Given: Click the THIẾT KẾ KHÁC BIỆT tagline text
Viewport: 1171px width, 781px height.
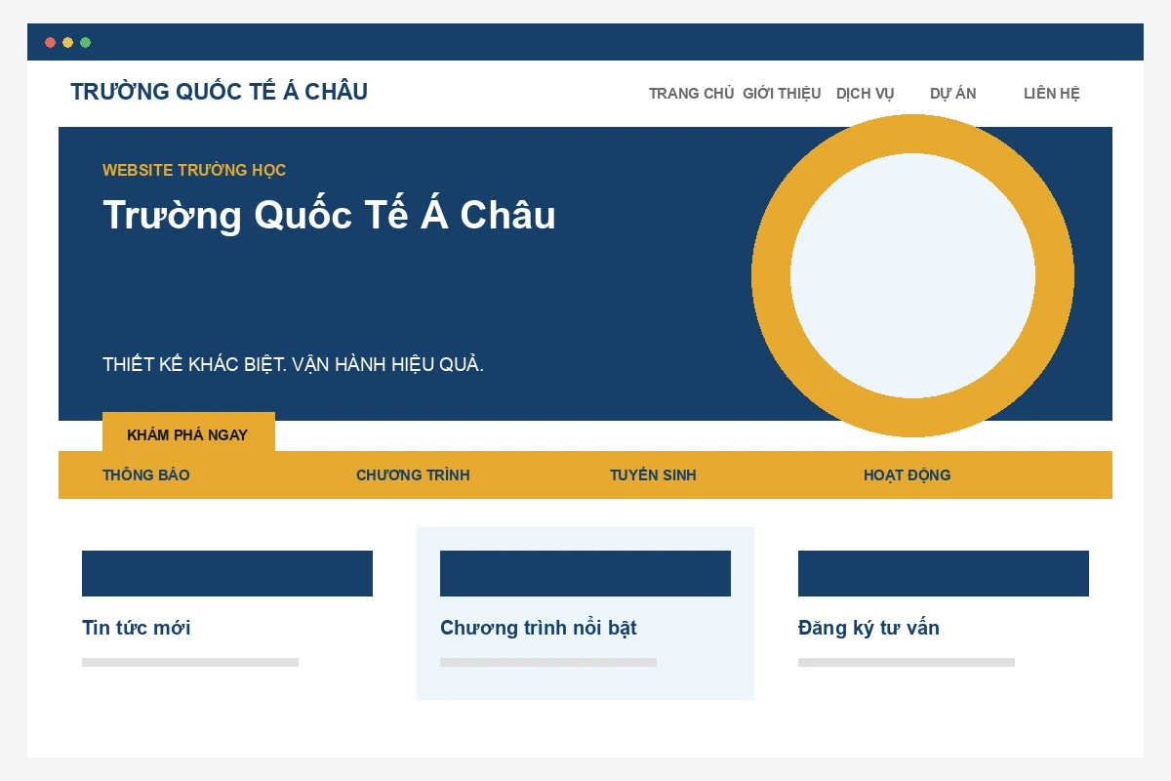Looking at the screenshot, I should (293, 364).
